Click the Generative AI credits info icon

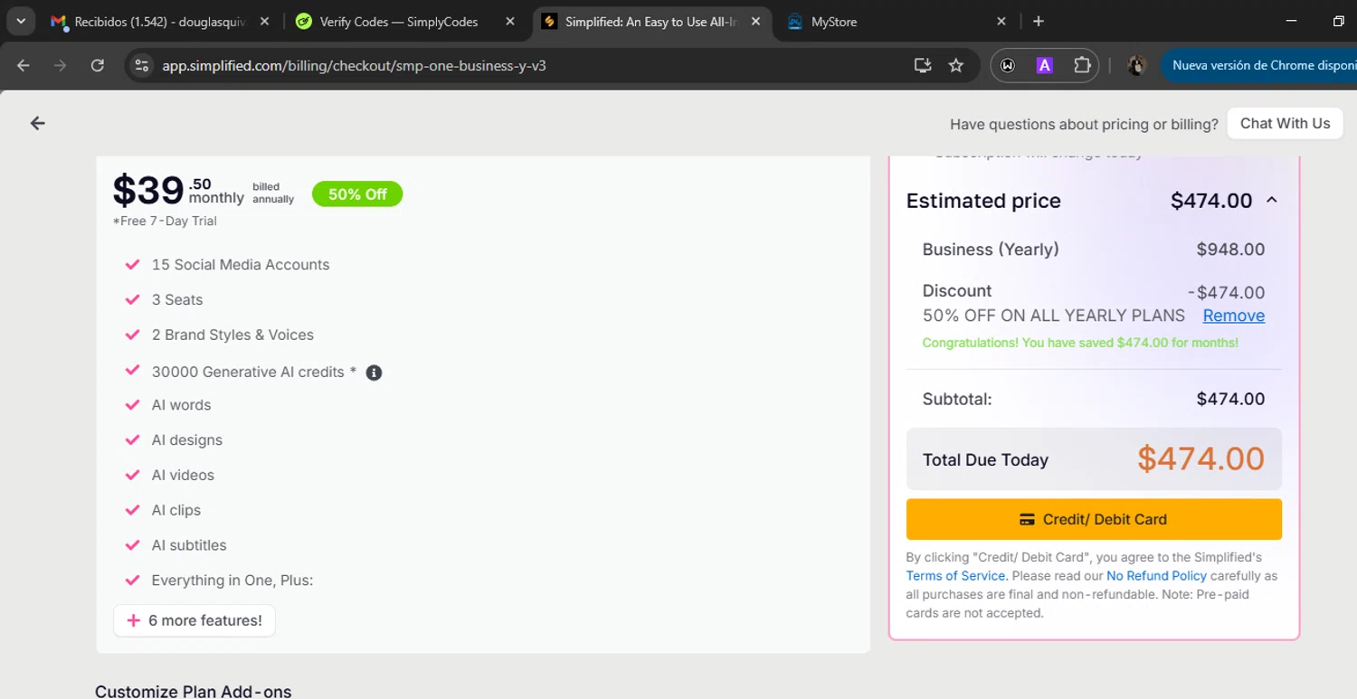(374, 373)
